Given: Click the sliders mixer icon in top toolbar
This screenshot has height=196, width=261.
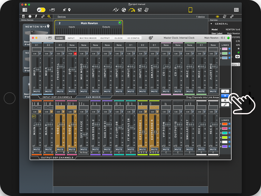Looking at the screenshot, I should point(139,10).
